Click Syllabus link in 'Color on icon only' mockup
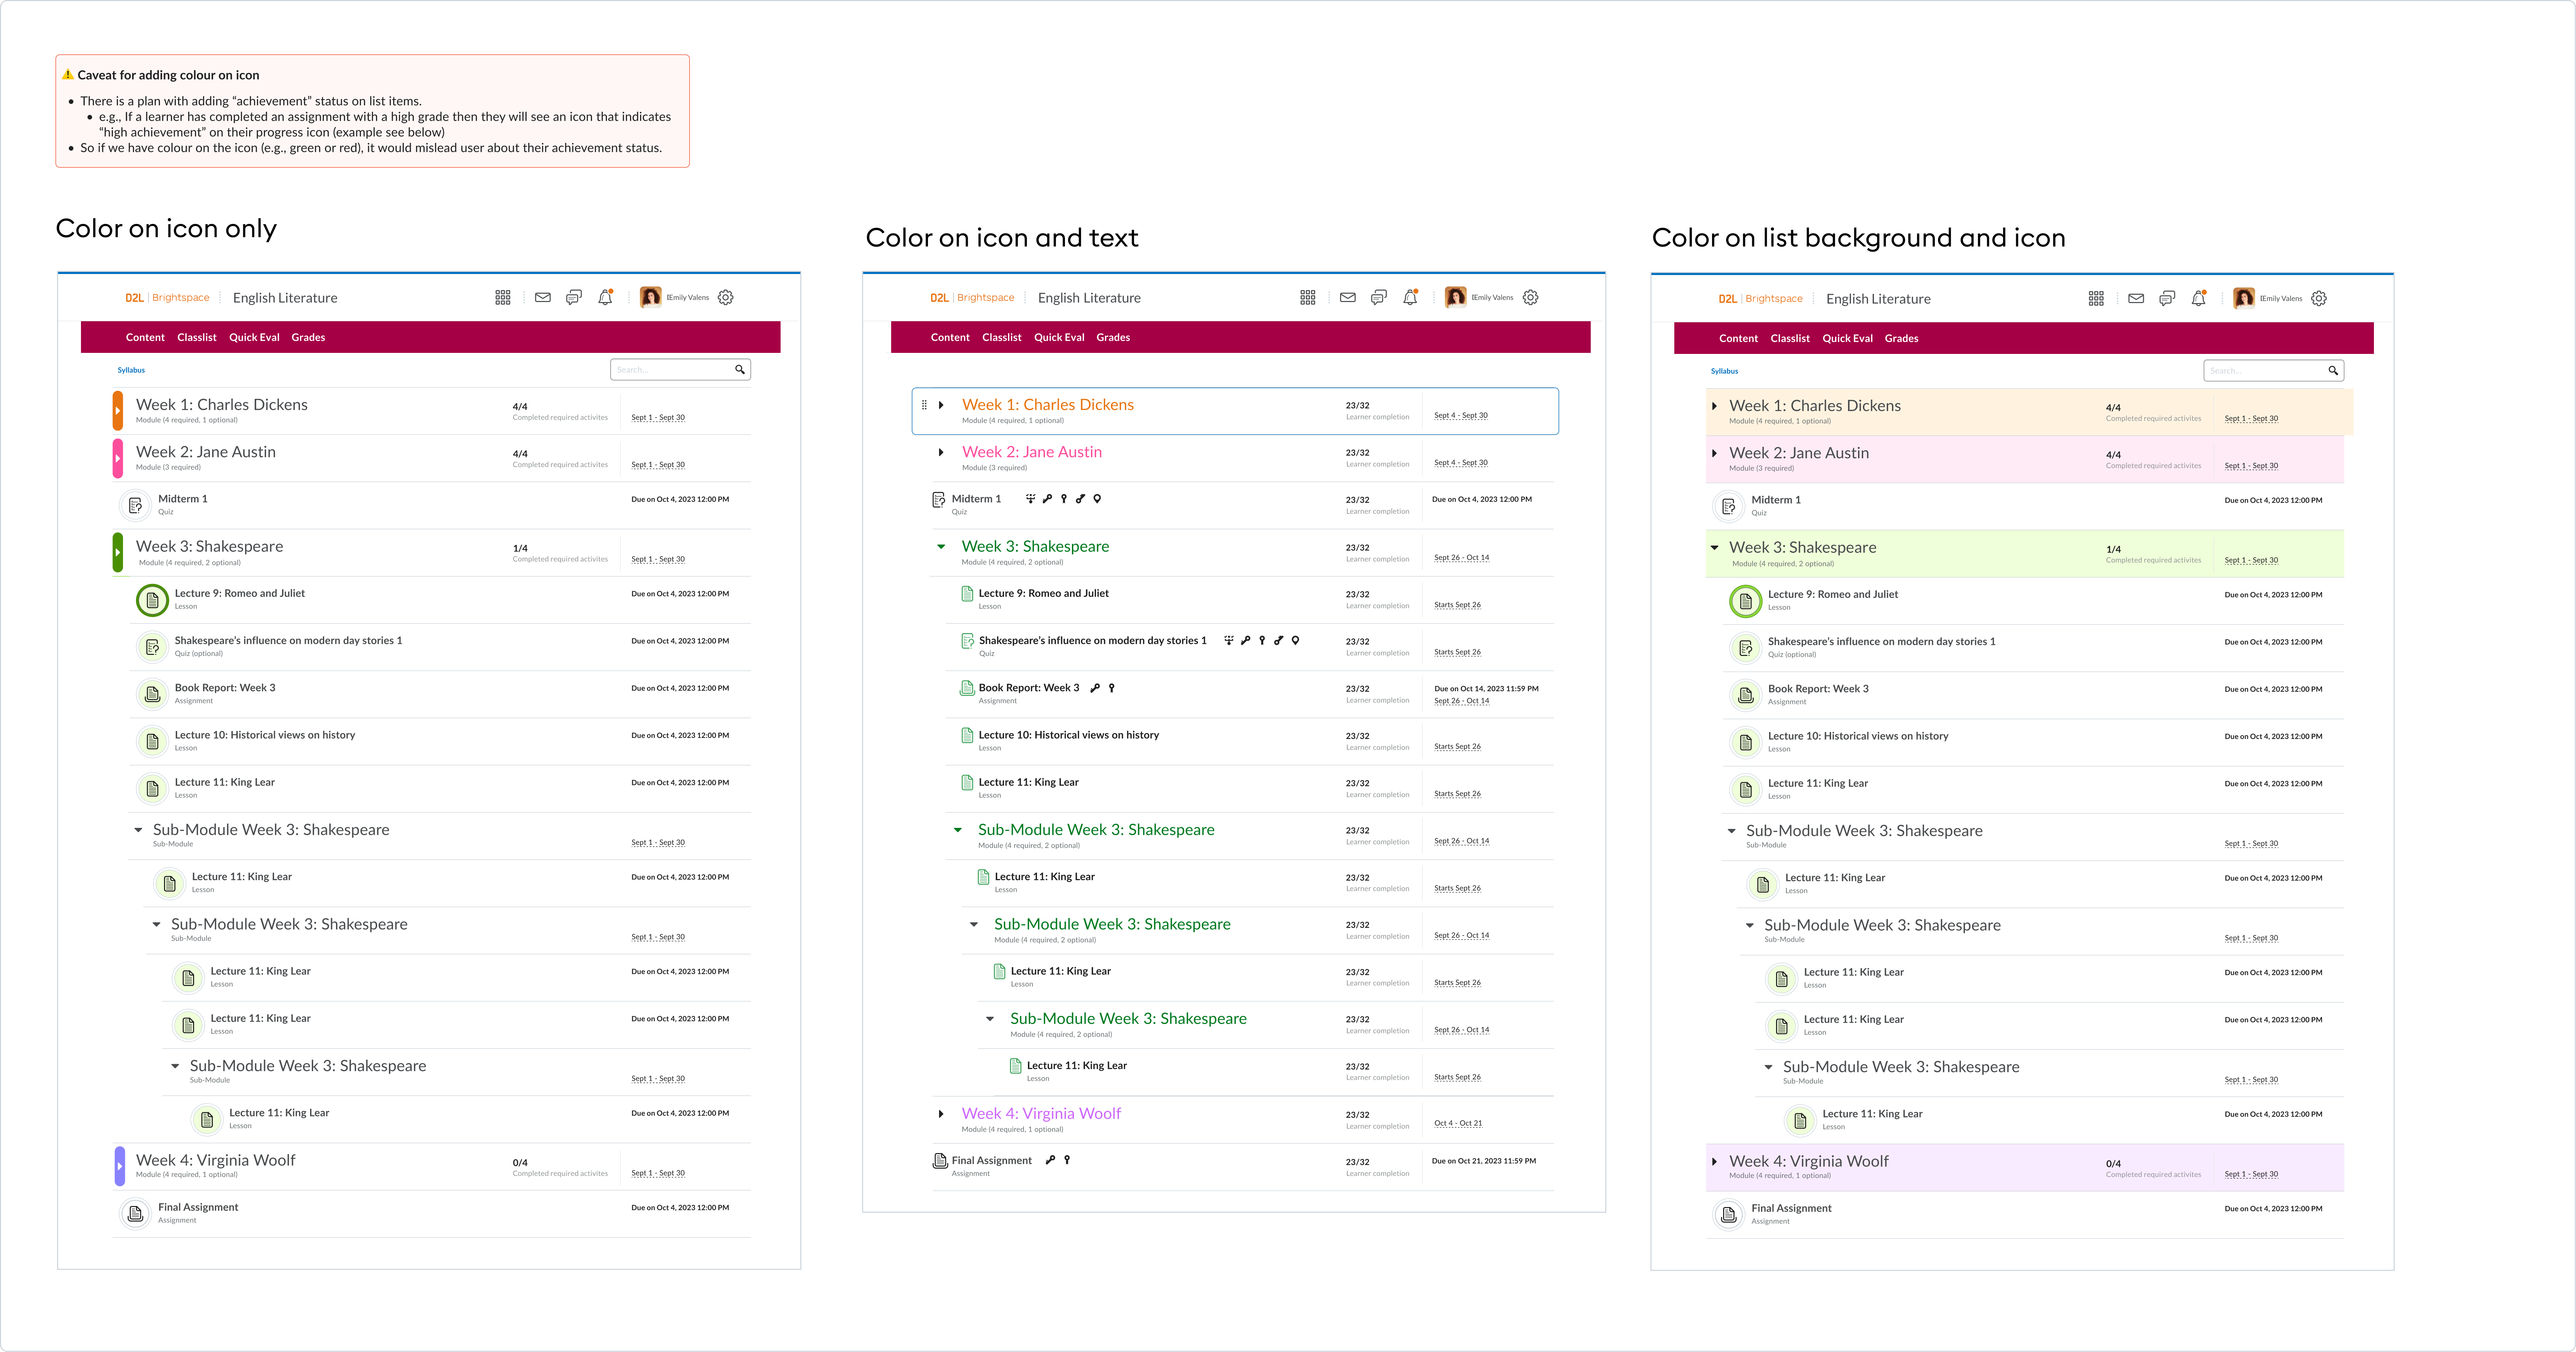Image resolution: width=2576 pixels, height=1352 pixels. click(131, 370)
